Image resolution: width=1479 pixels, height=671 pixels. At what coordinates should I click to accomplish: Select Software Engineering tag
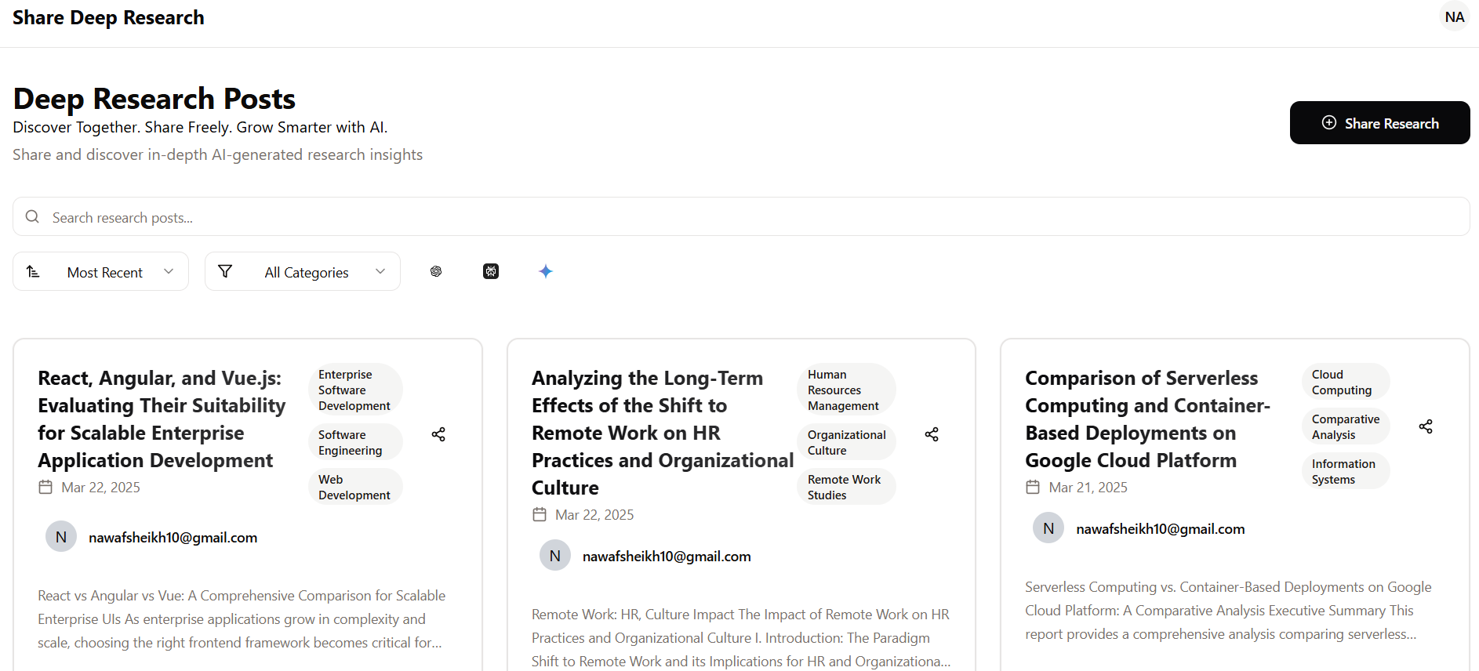[355, 442]
